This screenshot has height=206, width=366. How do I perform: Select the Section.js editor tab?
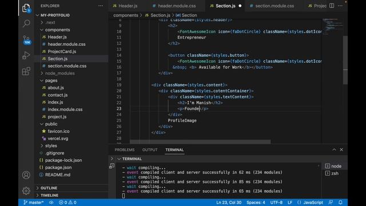click(x=225, y=6)
